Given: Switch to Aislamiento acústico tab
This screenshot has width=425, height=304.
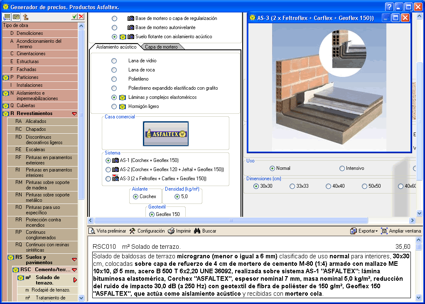Looking at the screenshot, I should pyautogui.click(x=116, y=47).
